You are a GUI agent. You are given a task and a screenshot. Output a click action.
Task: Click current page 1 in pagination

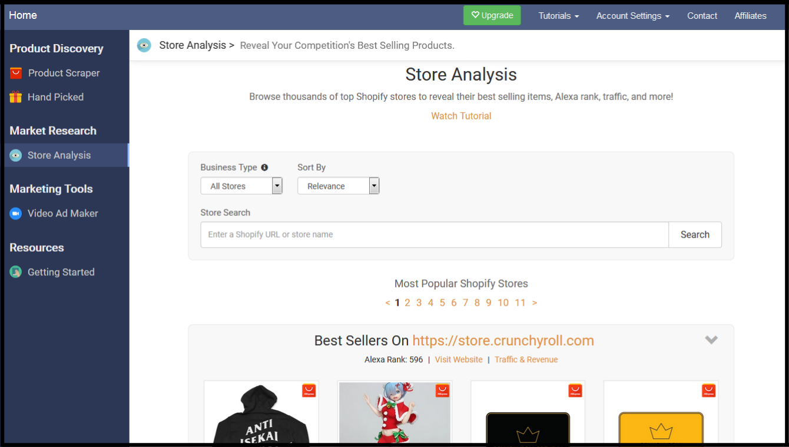397,303
